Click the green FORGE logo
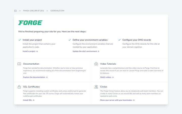 (x=30, y=23)
